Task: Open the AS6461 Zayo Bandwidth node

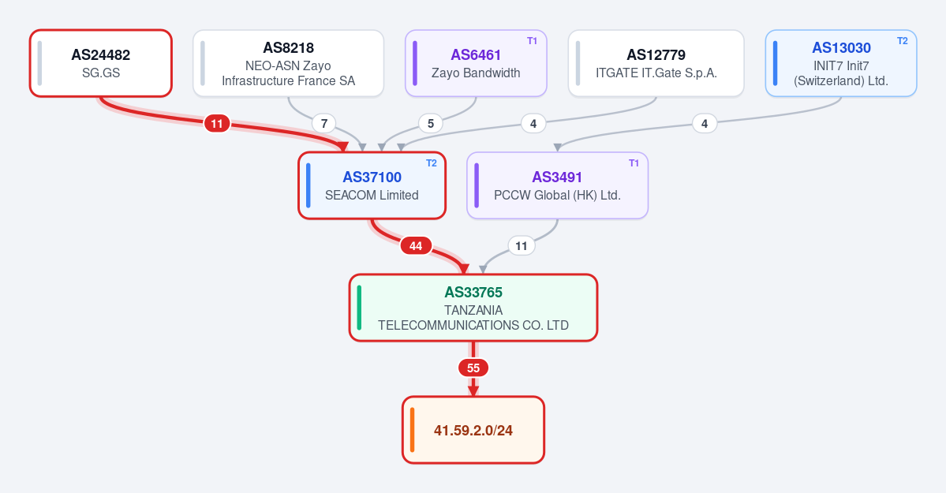Action: tap(476, 63)
